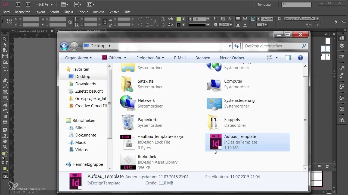Click the apply color swatch at toolbox bottom
The image size is (348, 195).
tap(5, 169)
